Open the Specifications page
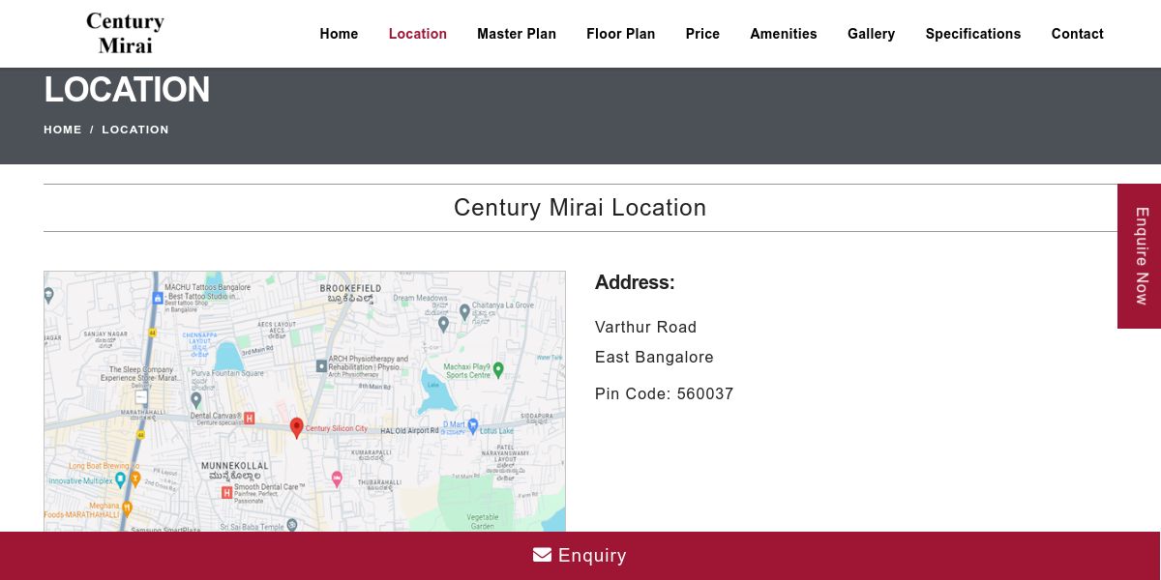This screenshot has width=1161, height=580. point(973,34)
